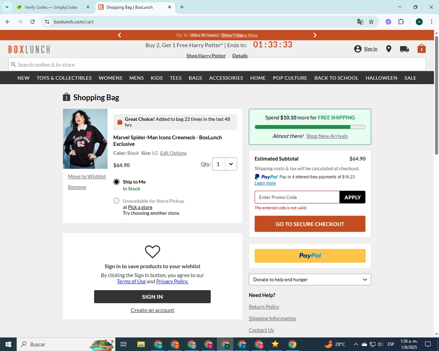Open the SALE menu
439x351 pixels.
point(410,78)
